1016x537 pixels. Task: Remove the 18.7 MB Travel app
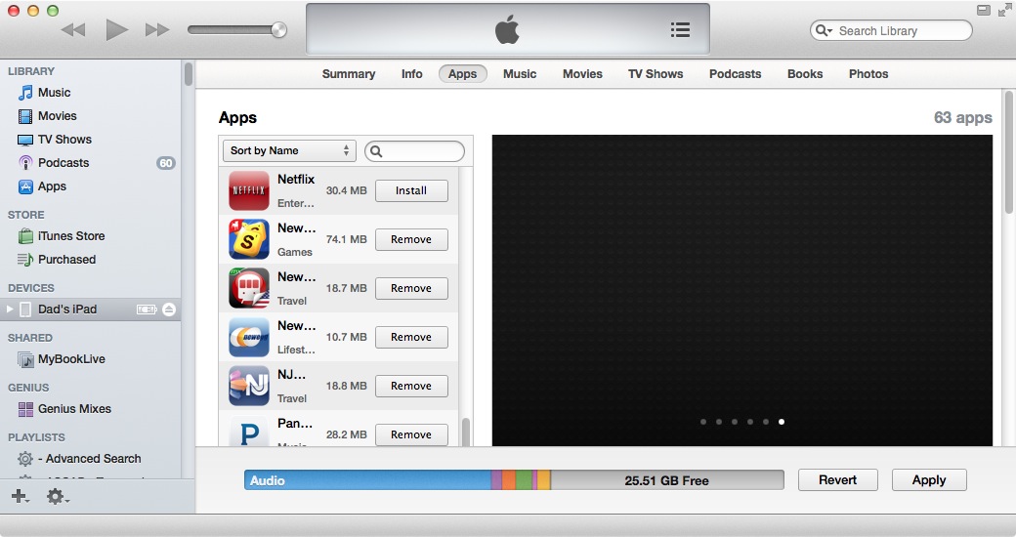[411, 288]
